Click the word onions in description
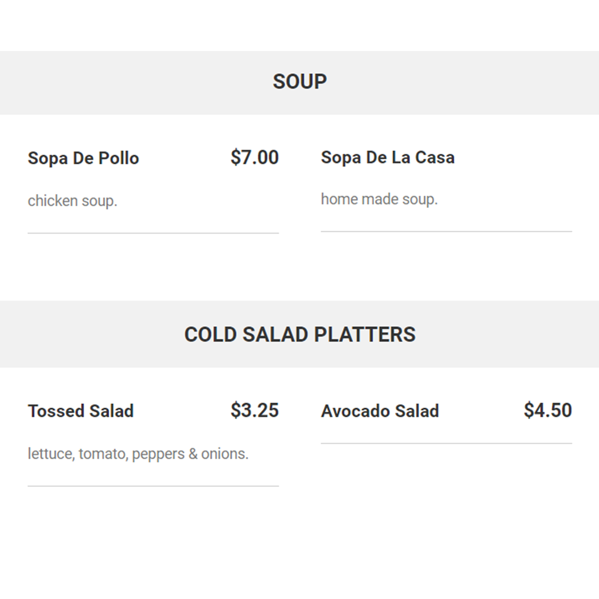Screen dimensions: 599x599 pyautogui.click(x=225, y=454)
